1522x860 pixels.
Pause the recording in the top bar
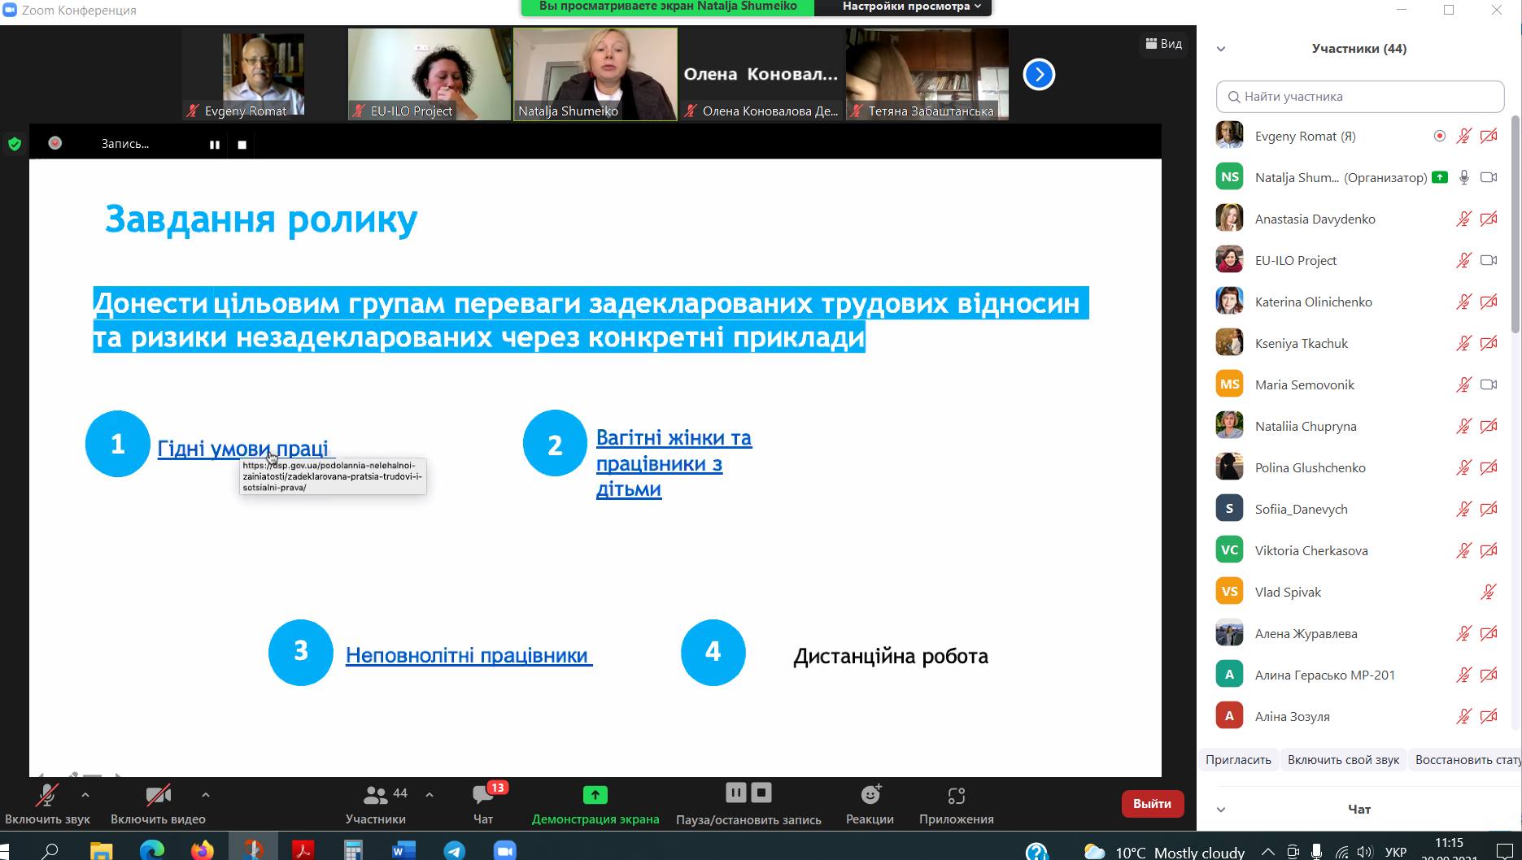[215, 145]
